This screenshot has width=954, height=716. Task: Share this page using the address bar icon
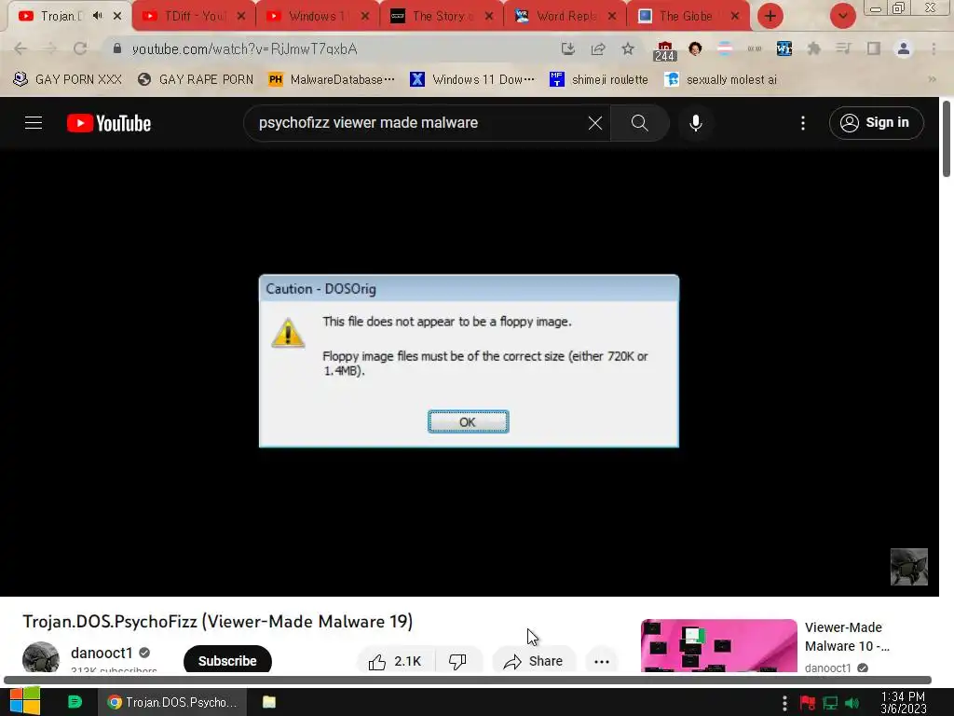[598, 48]
